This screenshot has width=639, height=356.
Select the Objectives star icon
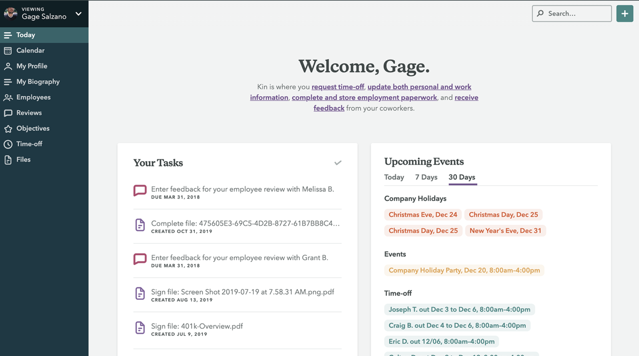[8, 129]
